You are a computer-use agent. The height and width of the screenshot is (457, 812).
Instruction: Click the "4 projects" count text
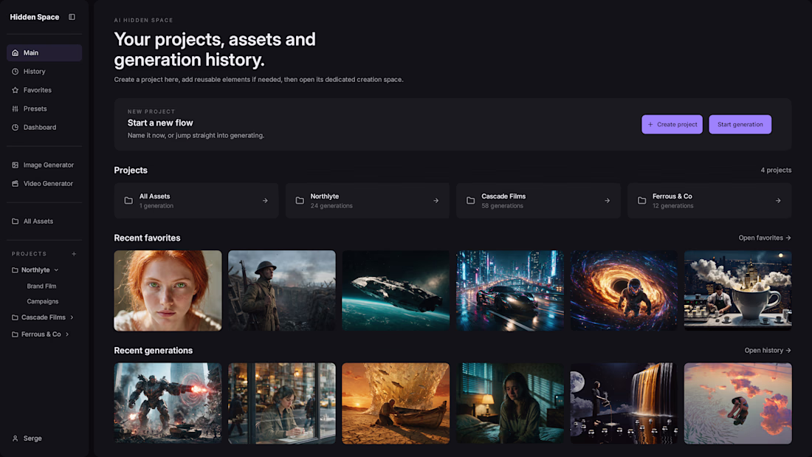(776, 170)
